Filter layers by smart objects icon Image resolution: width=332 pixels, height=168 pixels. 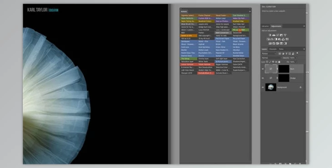(x=293, y=54)
